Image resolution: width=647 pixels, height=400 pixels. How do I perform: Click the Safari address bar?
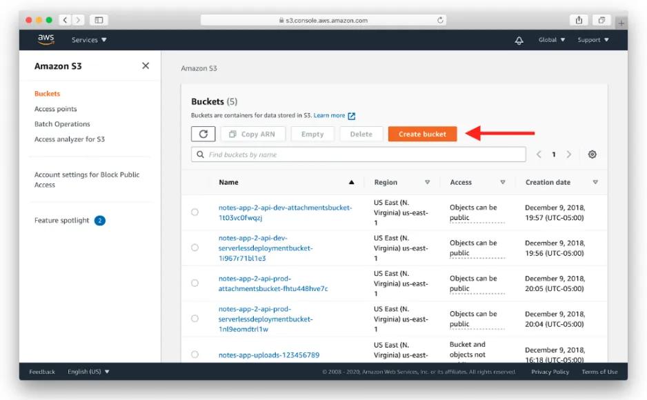tap(323, 20)
